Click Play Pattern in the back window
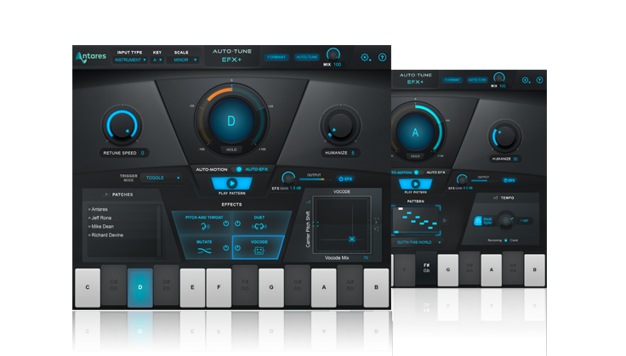This screenshot has width=626, height=356. pyautogui.click(x=416, y=184)
